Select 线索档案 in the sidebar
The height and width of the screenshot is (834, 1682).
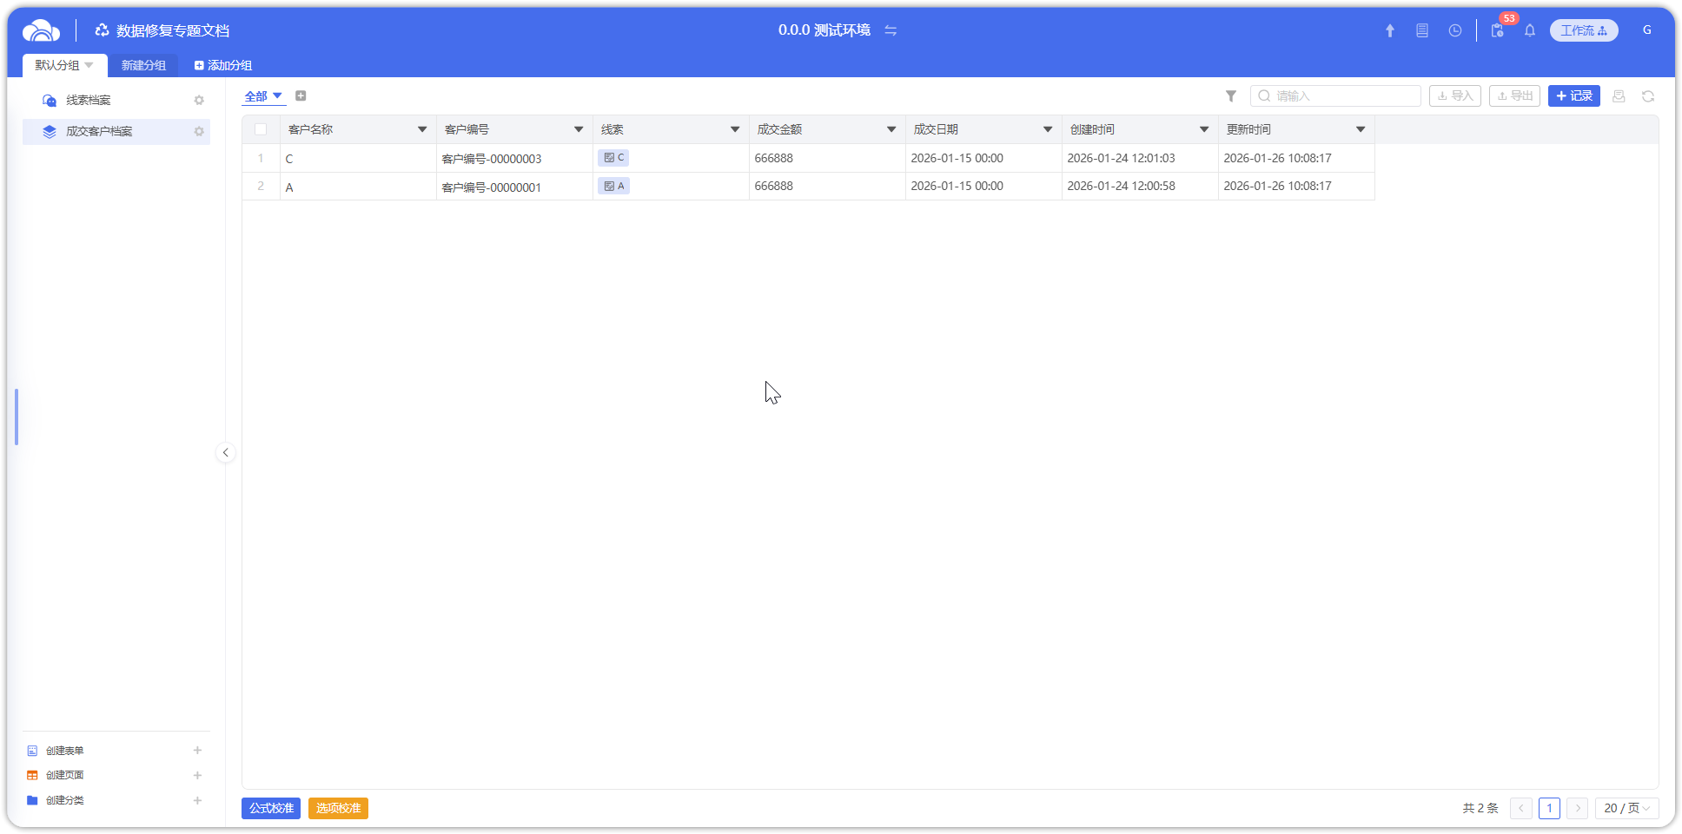(x=89, y=101)
